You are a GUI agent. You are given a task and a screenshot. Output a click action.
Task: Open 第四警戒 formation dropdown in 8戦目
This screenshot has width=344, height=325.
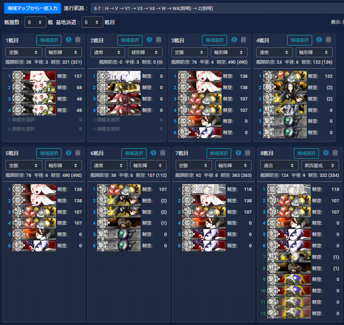320,165
